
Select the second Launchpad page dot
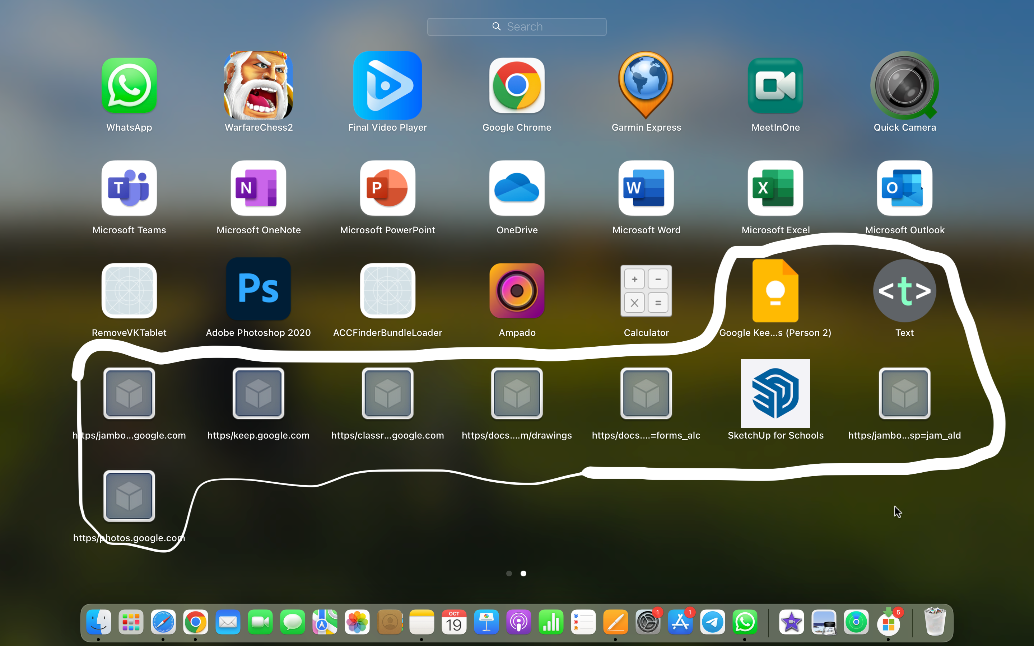(x=523, y=574)
